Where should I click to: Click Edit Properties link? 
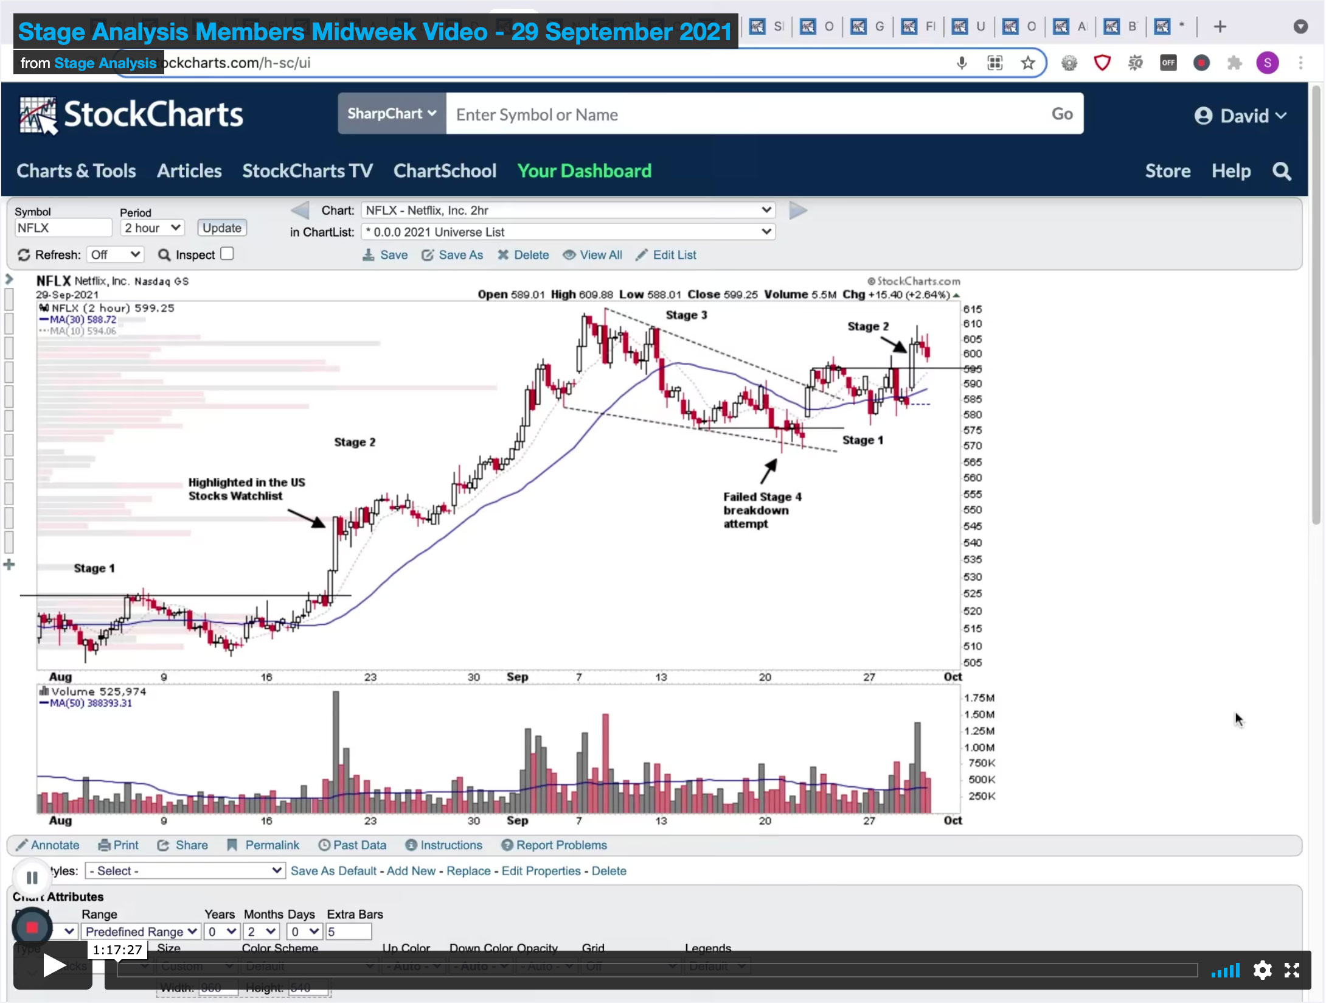tap(541, 871)
